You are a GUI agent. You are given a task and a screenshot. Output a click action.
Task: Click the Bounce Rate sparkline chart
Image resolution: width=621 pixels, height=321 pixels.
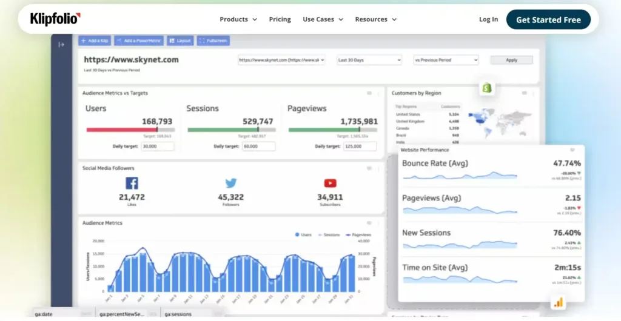460,175
